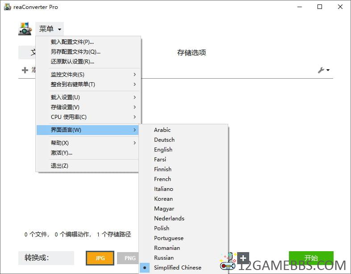Open the 菜单 dropdown button
This screenshot has width=351, height=274.
(50, 29)
